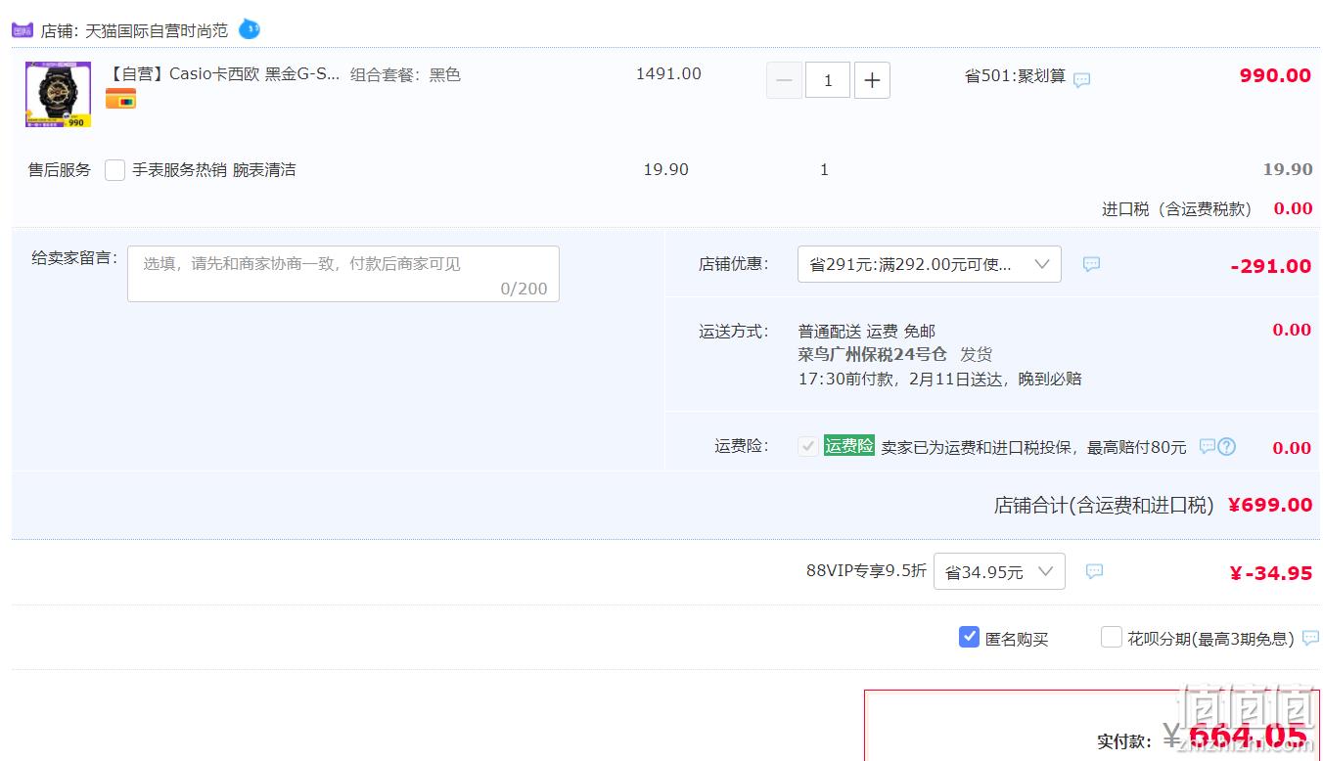Toggle the 运费险 insurance checkbox
This screenshot has width=1323, height=761.
(x=808, y=447)
